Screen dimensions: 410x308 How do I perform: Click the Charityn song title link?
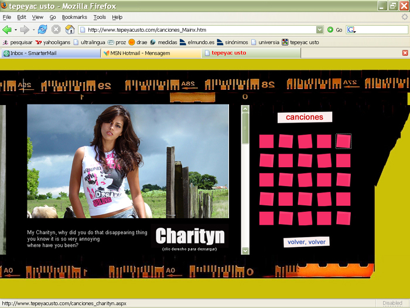190,236
